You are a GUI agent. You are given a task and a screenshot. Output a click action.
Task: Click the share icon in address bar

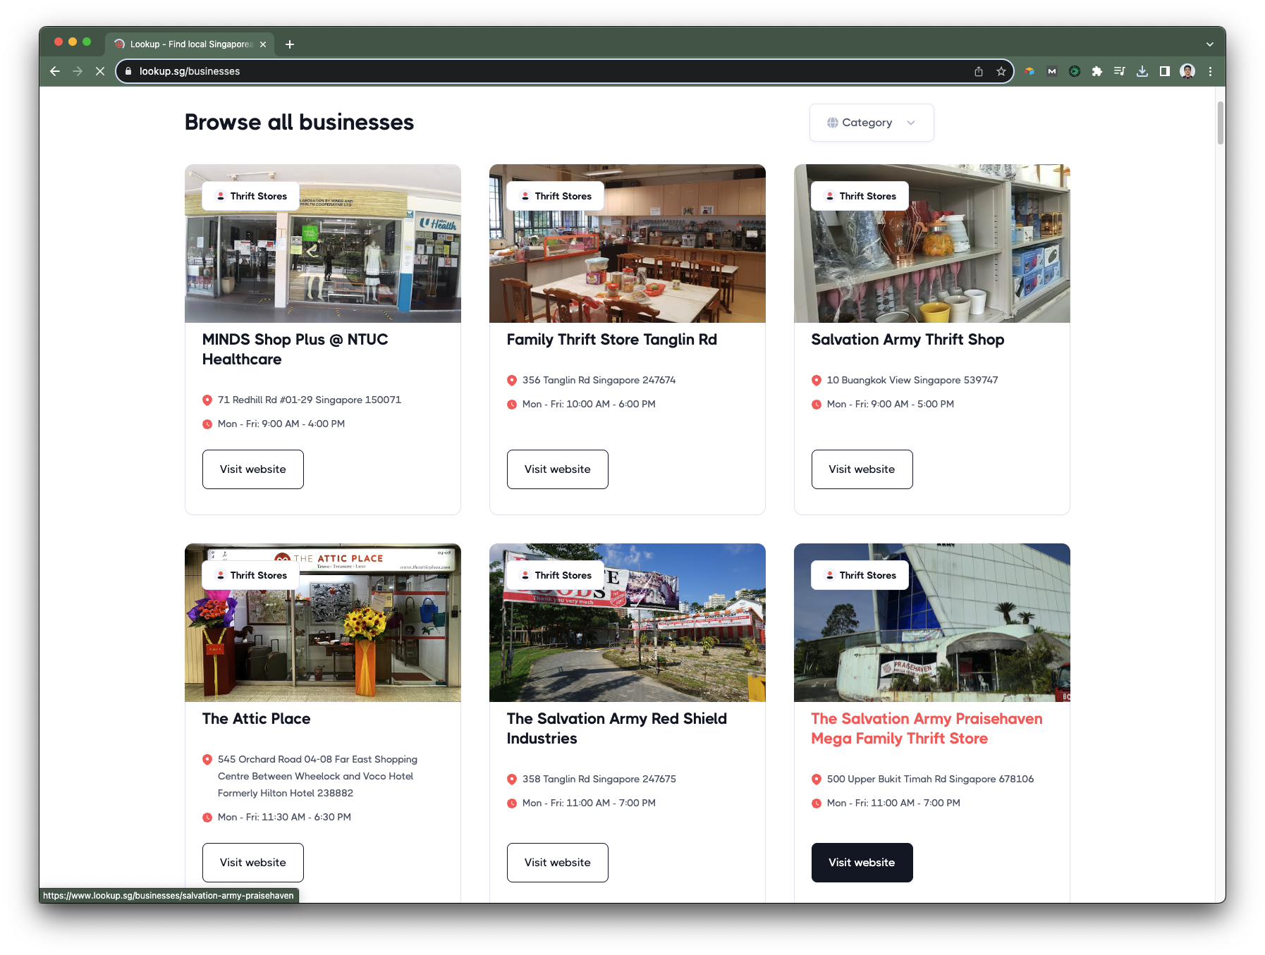(x=979, y=71)
